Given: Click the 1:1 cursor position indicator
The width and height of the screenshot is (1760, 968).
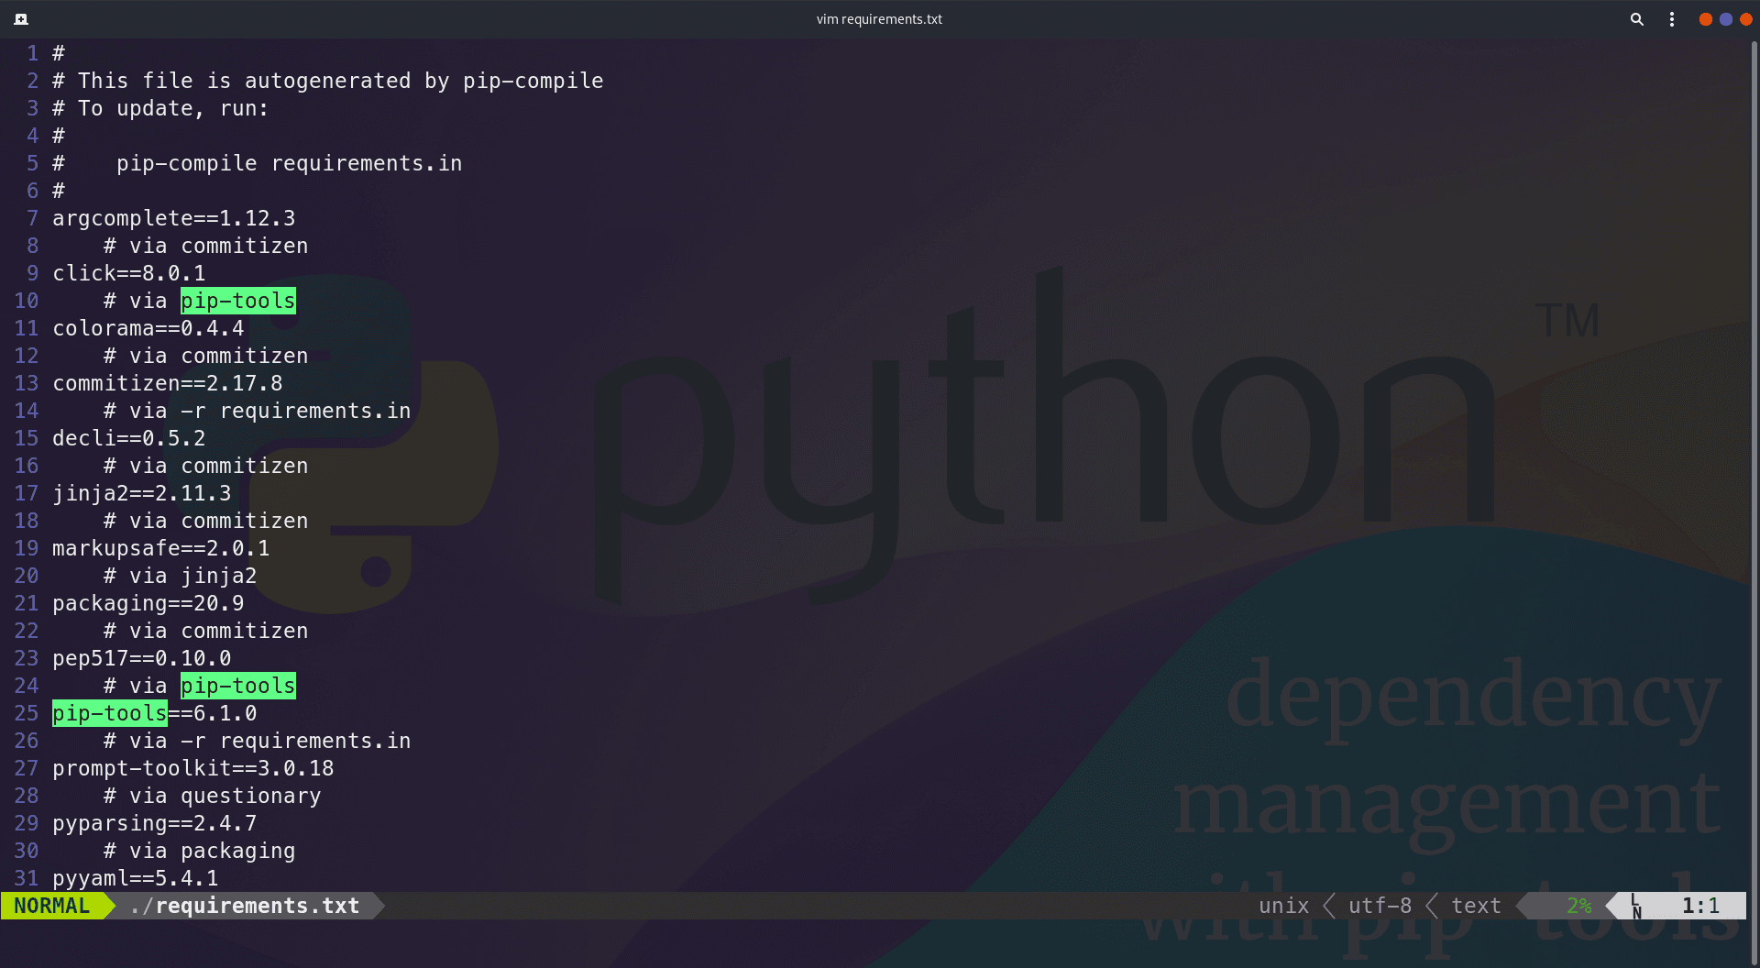Looking at the screenshot, I should [1702, 906].
